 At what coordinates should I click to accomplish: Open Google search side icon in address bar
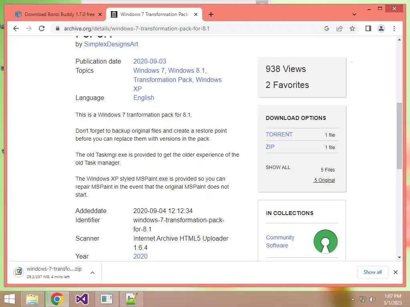coord(327,28)
